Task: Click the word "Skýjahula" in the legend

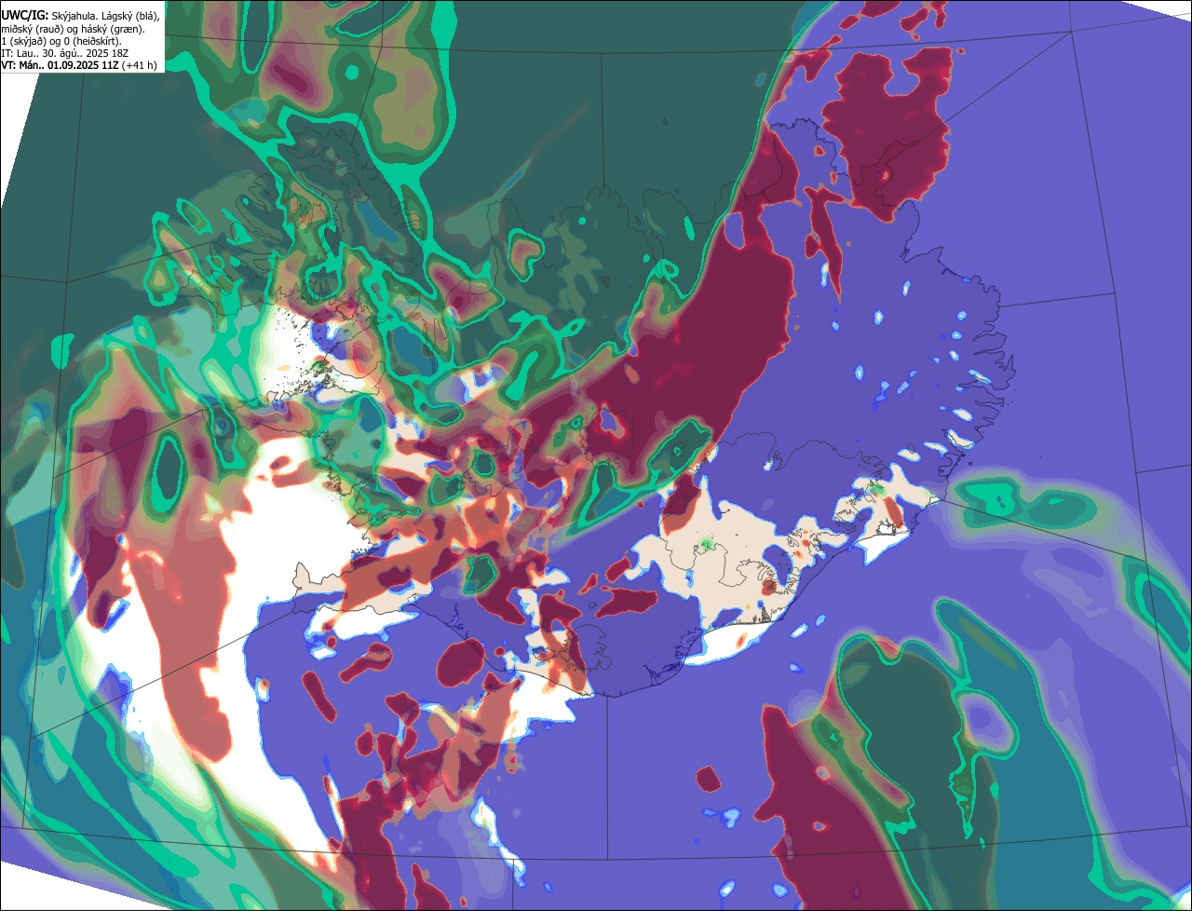Action: 74,16
